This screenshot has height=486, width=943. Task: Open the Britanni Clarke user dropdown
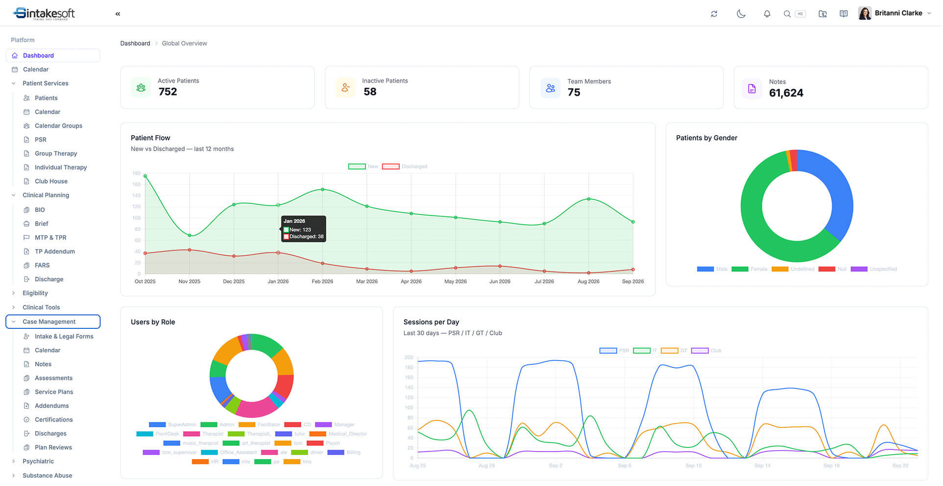pyautogui.click(x=895, y=13)
